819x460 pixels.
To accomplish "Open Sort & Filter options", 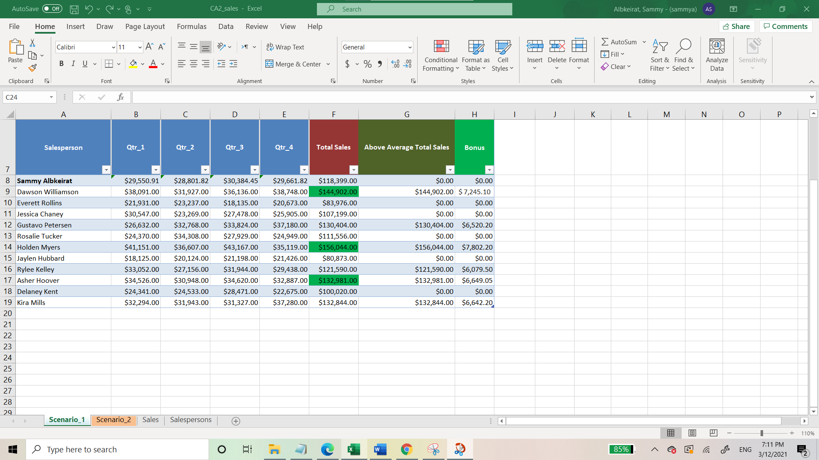I will coord(659,55).
